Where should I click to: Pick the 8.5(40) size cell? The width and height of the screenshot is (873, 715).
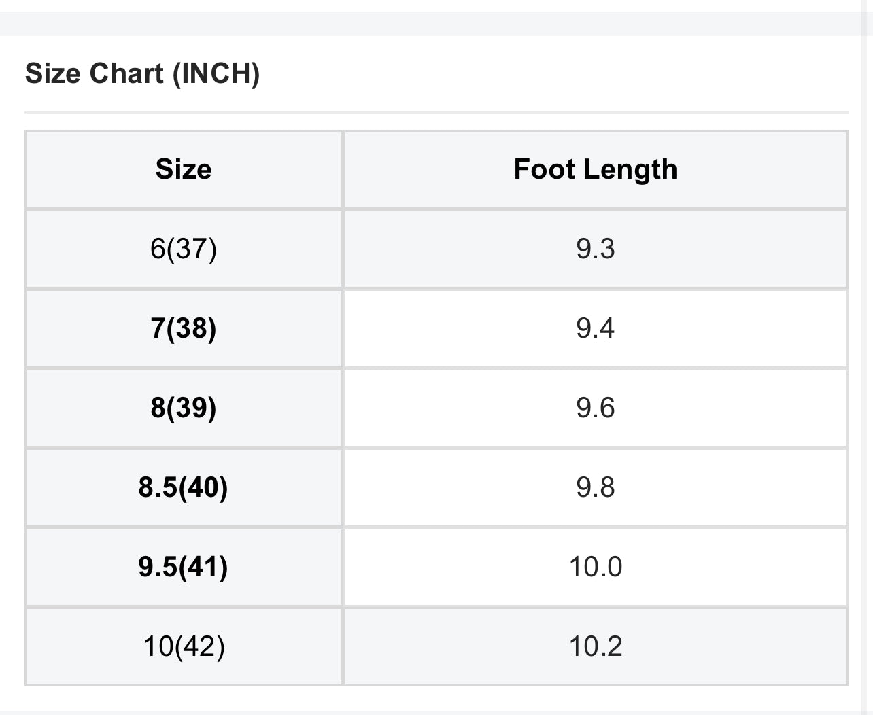click(x=184, y=487)
